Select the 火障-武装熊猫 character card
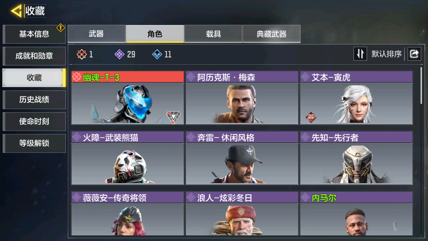The image size is (428, 241). pos(128,158)
